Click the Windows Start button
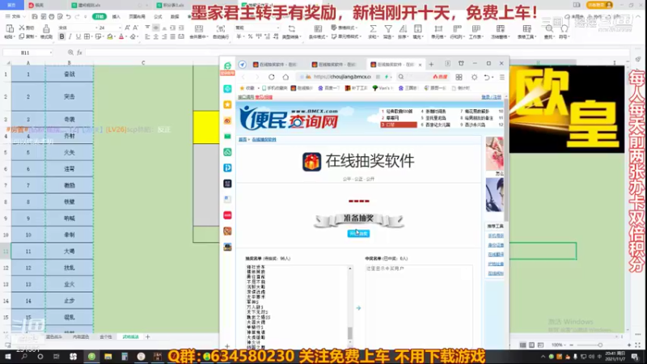 click(8, 356)
